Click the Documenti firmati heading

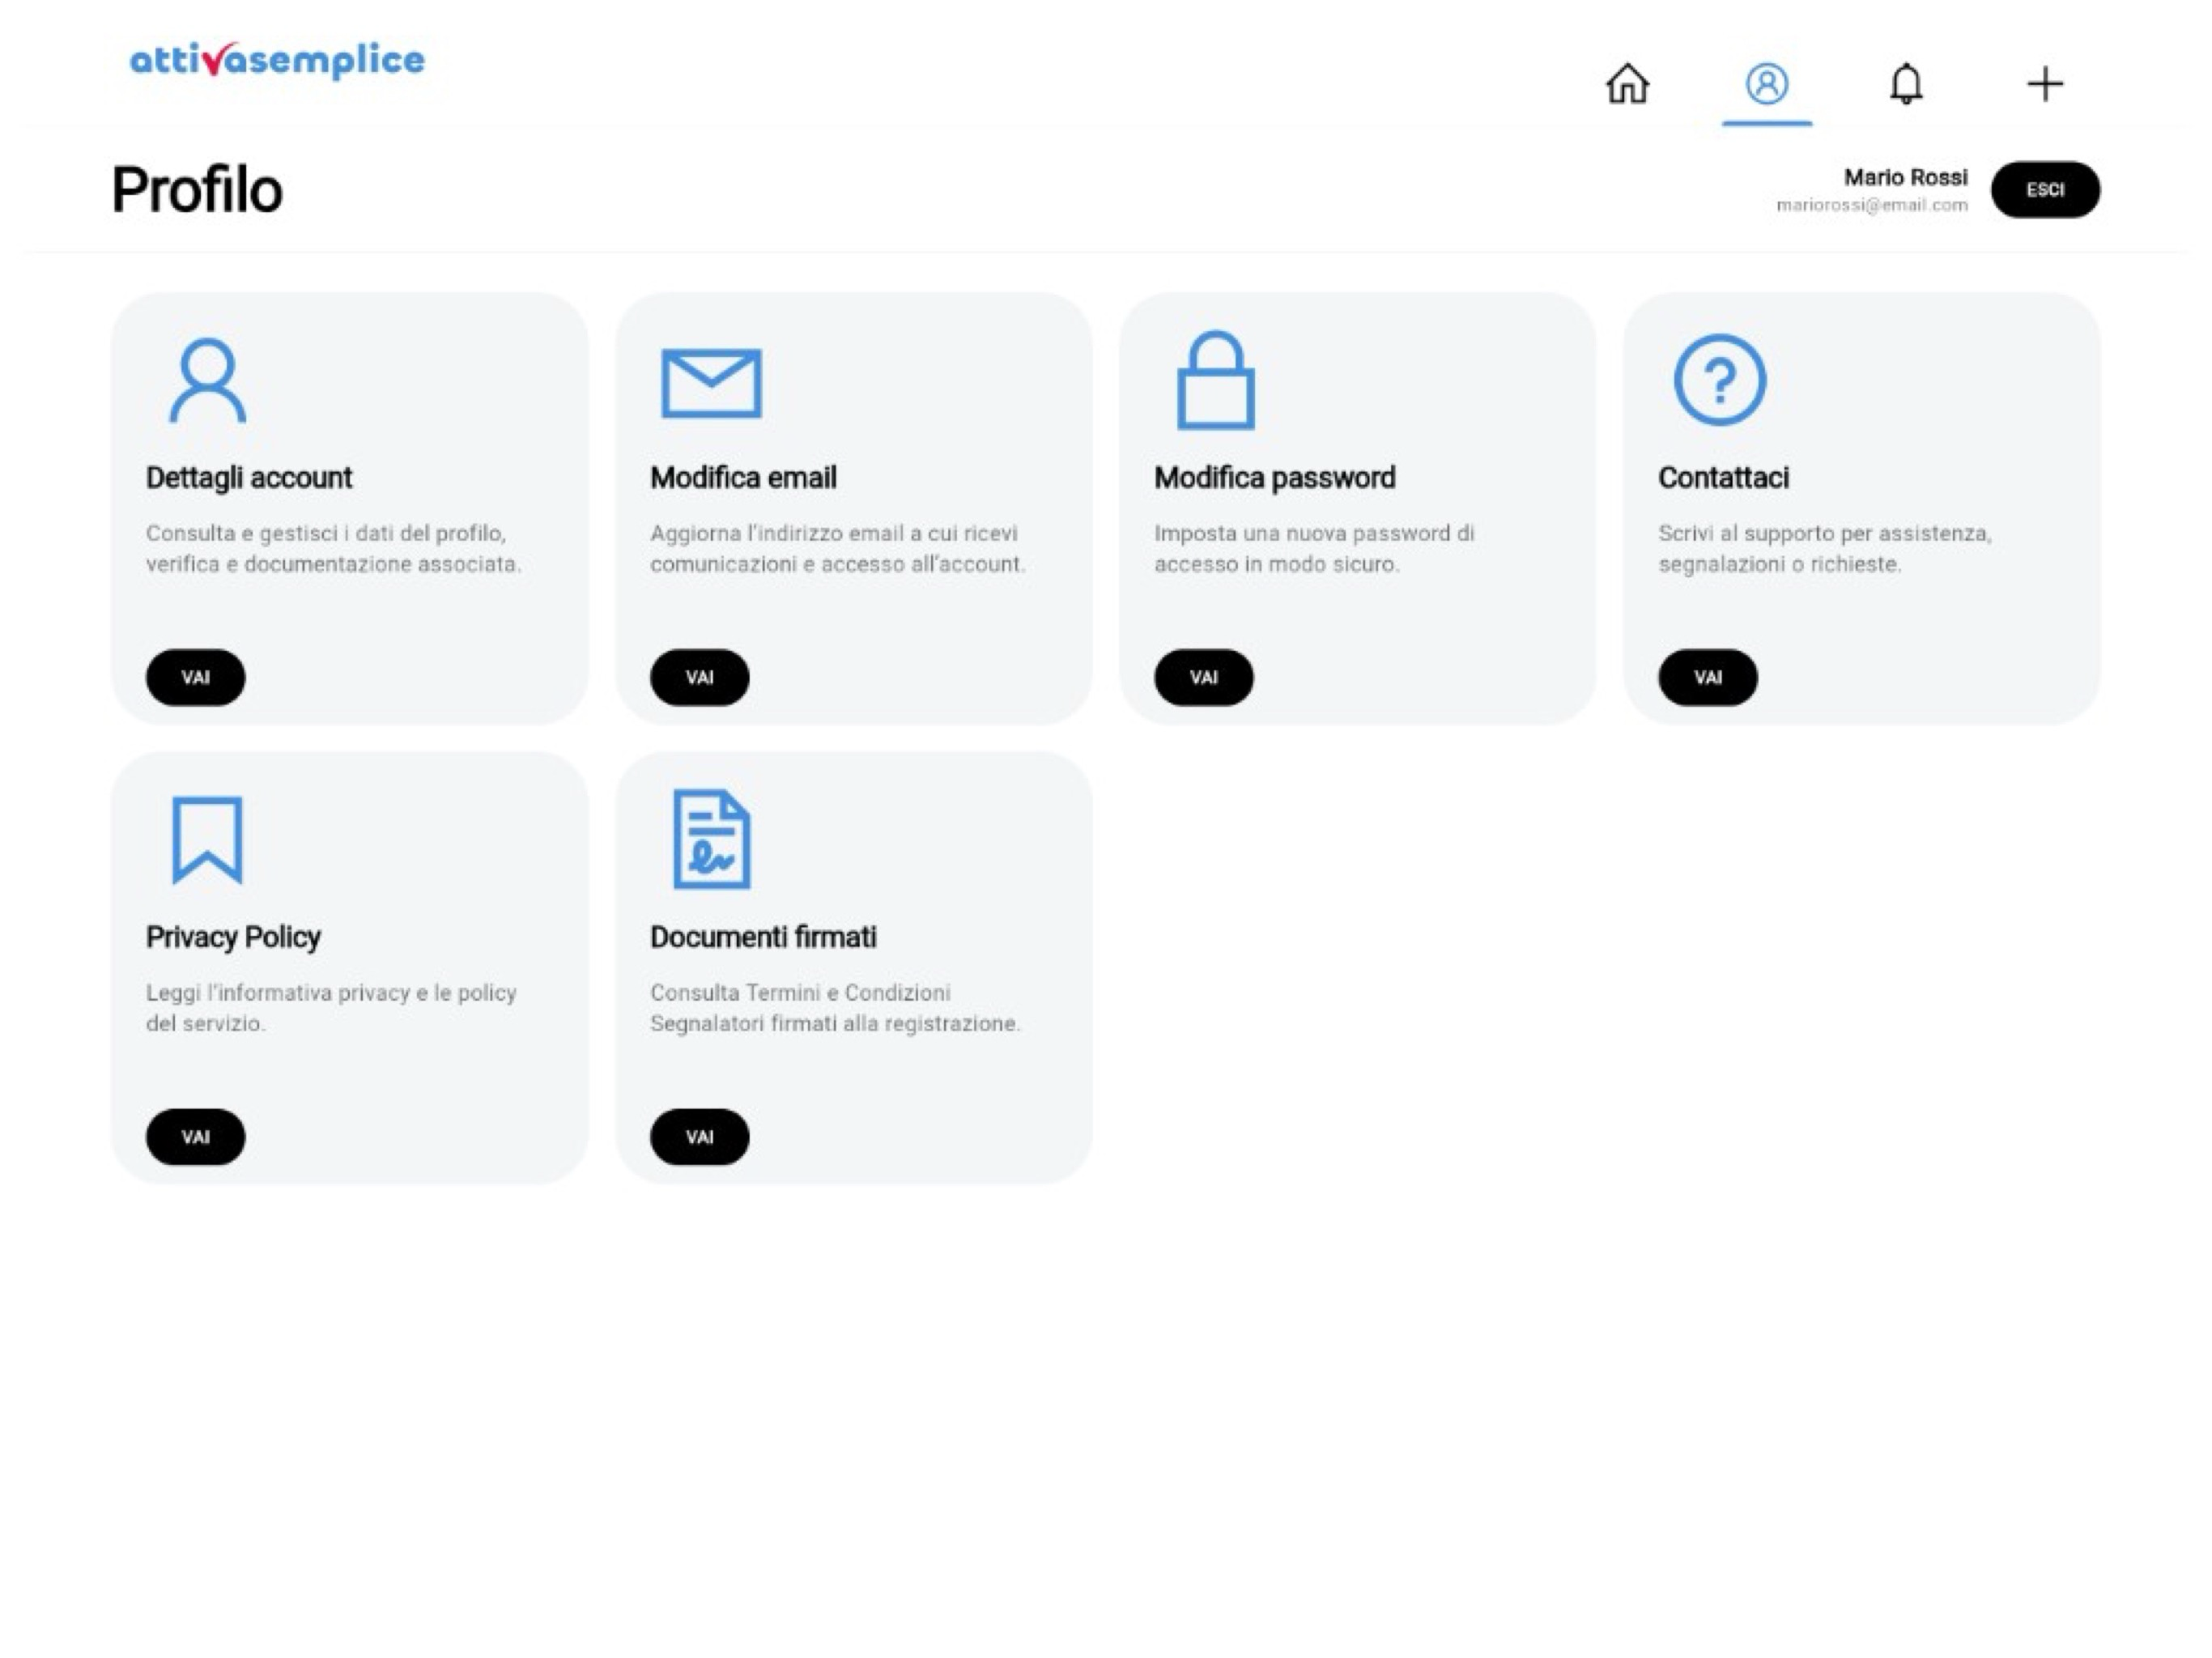point(763,938)
